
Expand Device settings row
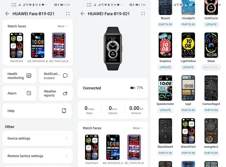pyautogui.click(x=38, y=138)
